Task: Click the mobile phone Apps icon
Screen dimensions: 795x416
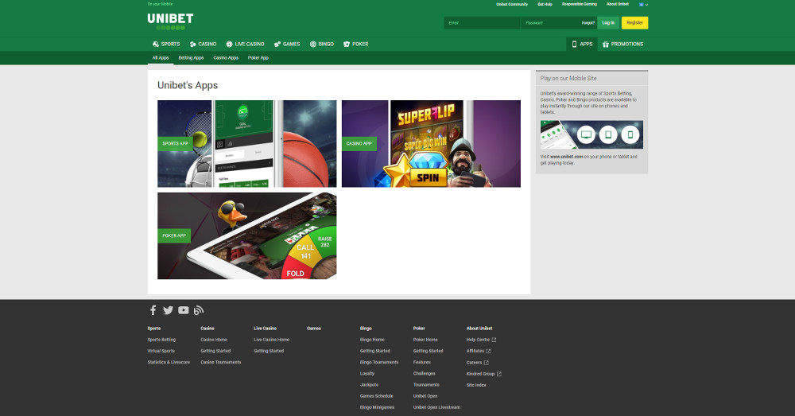Action: coord(575,44)
